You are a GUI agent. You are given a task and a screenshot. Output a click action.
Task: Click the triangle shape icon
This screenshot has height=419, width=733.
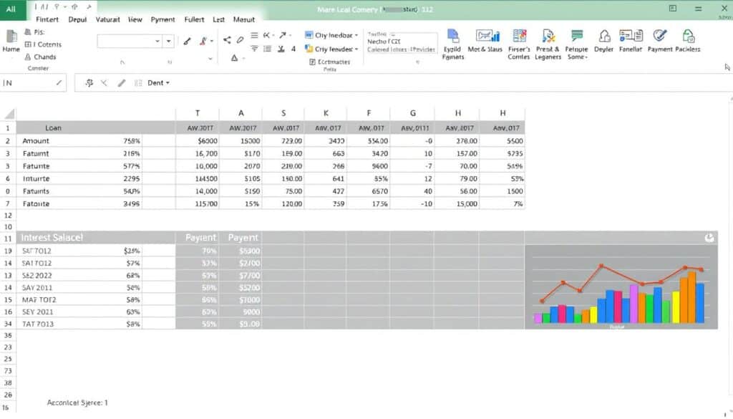coord(234,58)
